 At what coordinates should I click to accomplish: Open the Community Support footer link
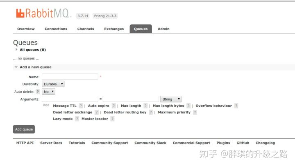[110, 143]
